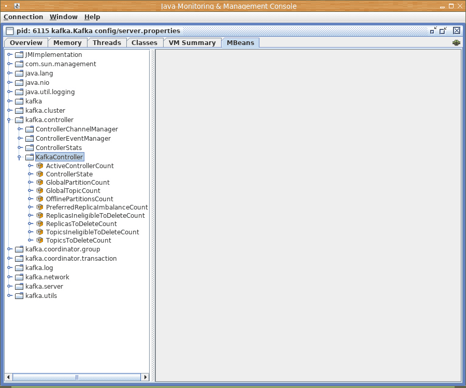Click the GlobalPartitionCount MBean icon
The image size is (466, 388).
point(39,182)
